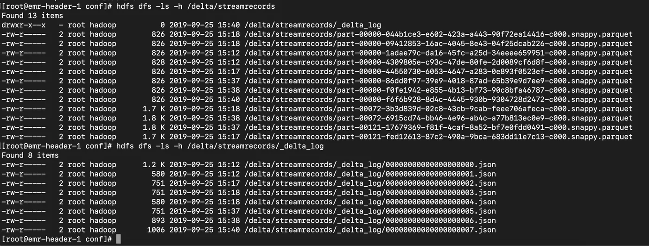
Task: Click the part-00072-3b3d839d parquet file path
Action: tap(439, 109)
